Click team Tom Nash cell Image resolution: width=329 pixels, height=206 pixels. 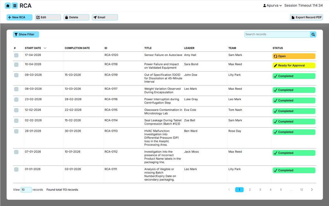click(235, 110)
